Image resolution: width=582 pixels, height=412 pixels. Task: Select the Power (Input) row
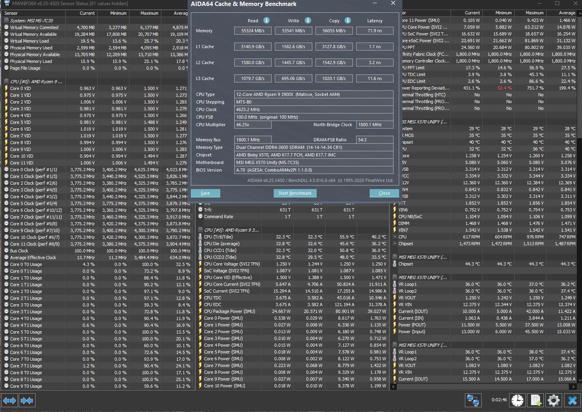pos(484,332)
